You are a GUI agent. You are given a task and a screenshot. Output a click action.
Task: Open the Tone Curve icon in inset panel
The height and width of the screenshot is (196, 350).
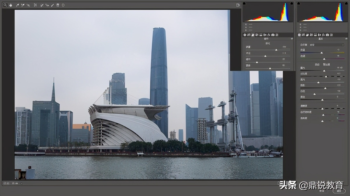tap(248, 35)
